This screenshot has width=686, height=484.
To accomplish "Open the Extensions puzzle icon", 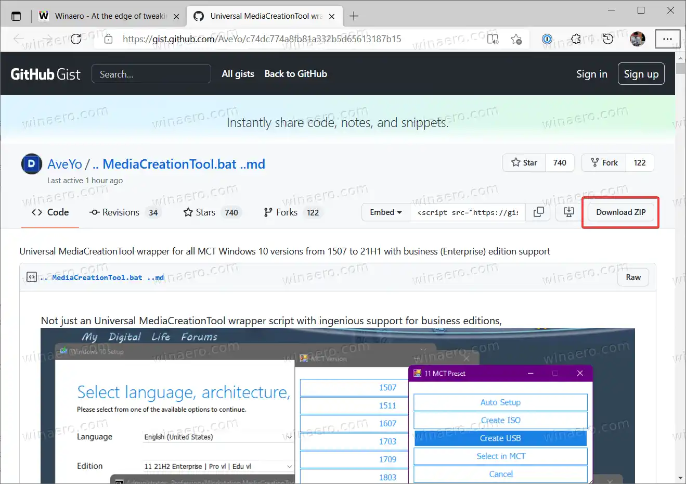I will (576, 39).
